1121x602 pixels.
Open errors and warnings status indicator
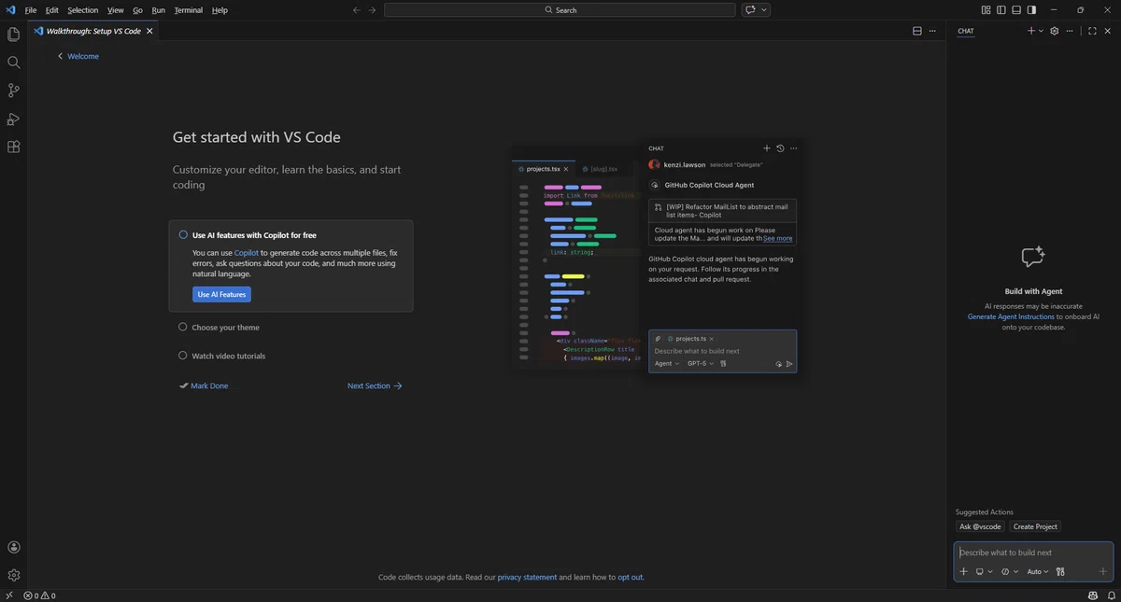coord(39,595)
